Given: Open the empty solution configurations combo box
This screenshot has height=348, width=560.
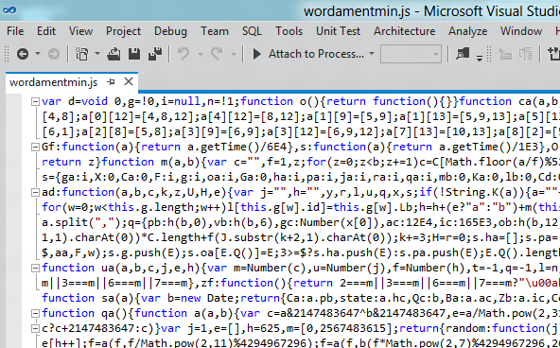Looking at the screenshot, I should 411,54.
